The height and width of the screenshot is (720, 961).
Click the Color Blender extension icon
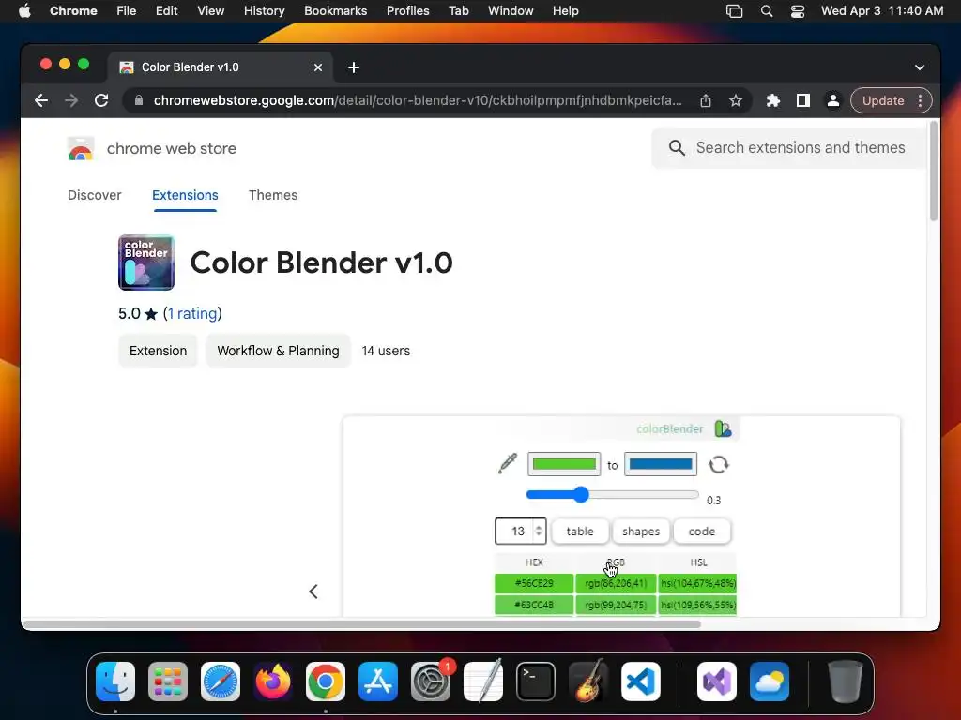pyautogui.click(x=145, y=262)
